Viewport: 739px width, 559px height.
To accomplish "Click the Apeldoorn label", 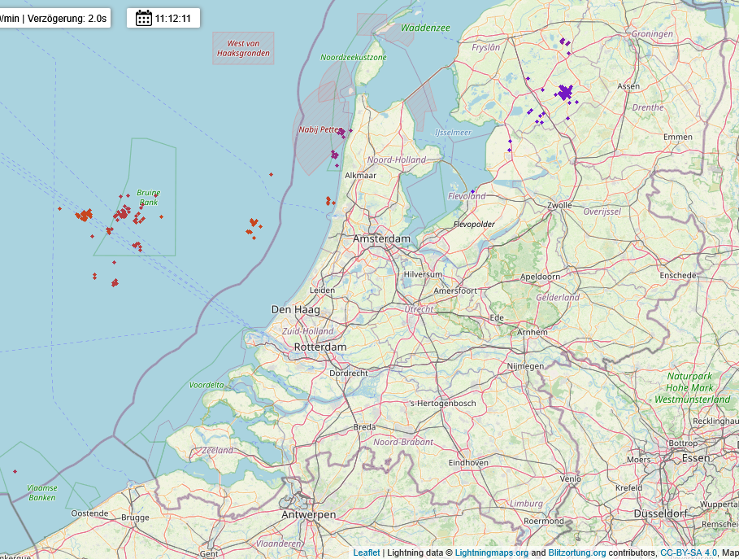I will pyautogui.click(x=540, y=277).
